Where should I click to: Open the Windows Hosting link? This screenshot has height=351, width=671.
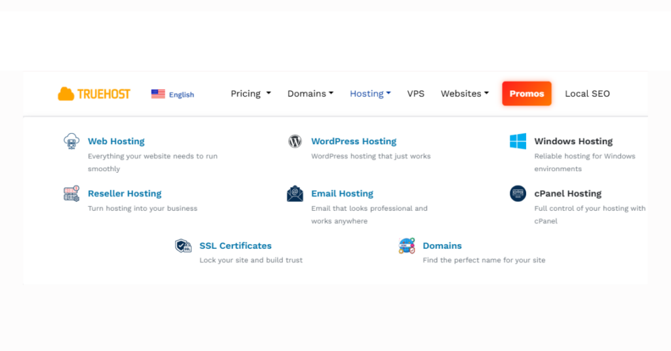pos(573,141)
